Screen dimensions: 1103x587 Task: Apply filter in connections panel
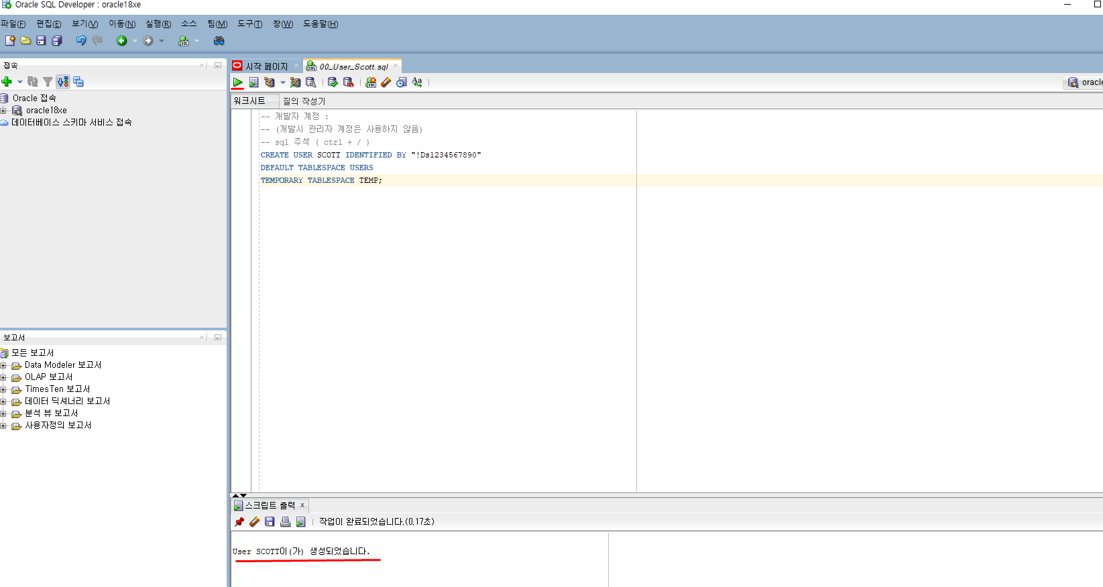[x=47, y=82]
